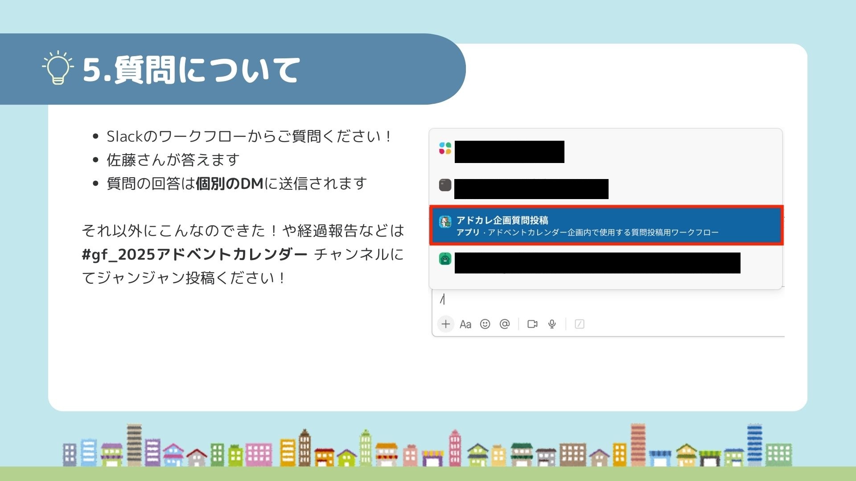Viewport: 856px width, 481px height.
Task: Click the video clip camera icon
Action: click(532, 324)
